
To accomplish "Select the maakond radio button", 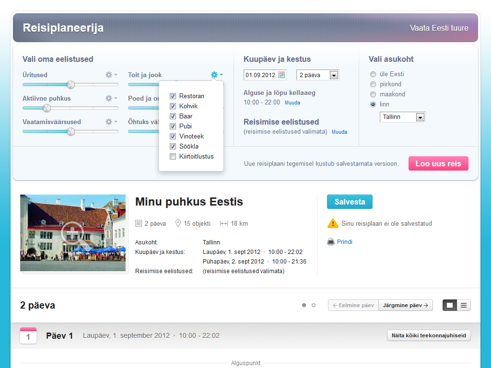I will [x=373, y=94].
